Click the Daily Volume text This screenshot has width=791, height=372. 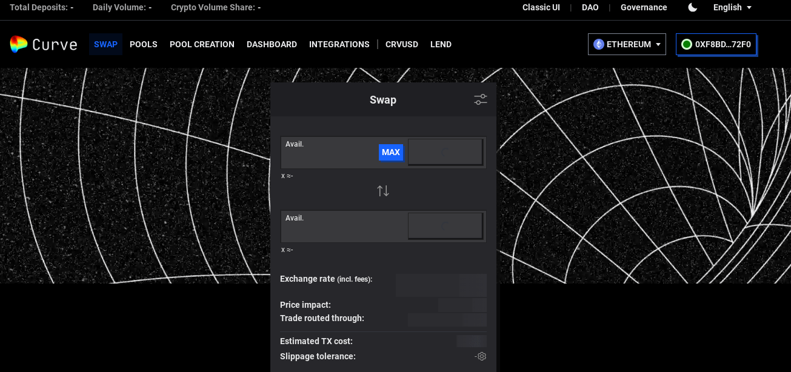pos(122,7)
